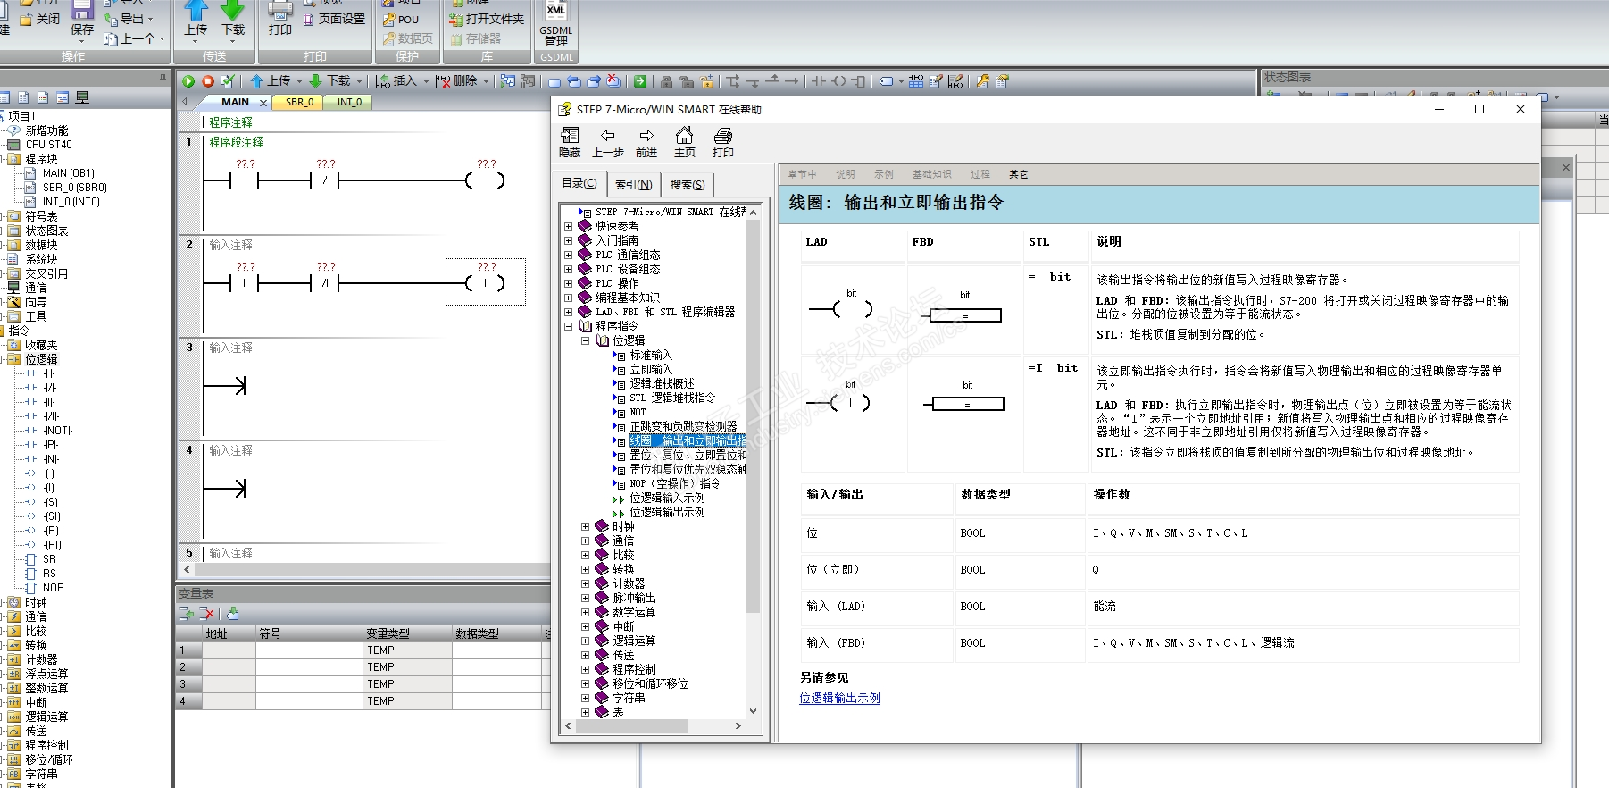
Task: Click the delete row icon in variable table
Action: click(x=207, y=613)
